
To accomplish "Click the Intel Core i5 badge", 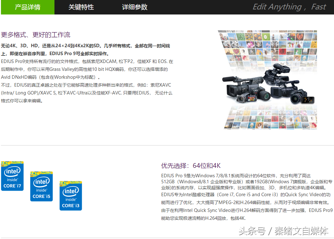I will (x=42, y=186).
